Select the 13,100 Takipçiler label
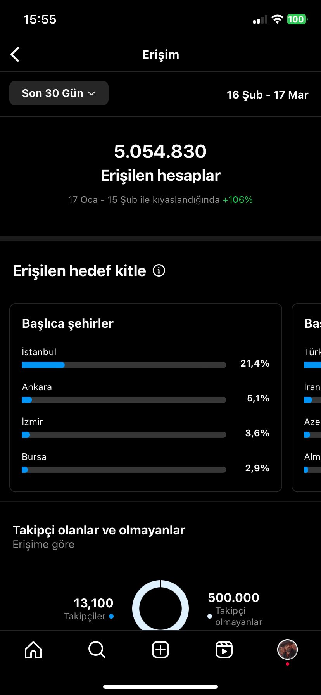 89,609
